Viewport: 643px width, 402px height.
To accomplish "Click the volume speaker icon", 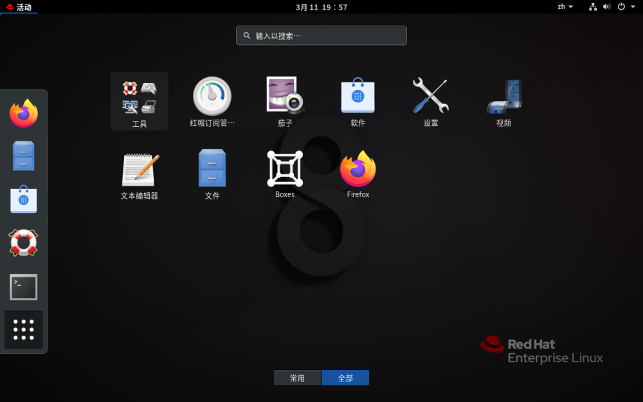I will pos(607,6).
